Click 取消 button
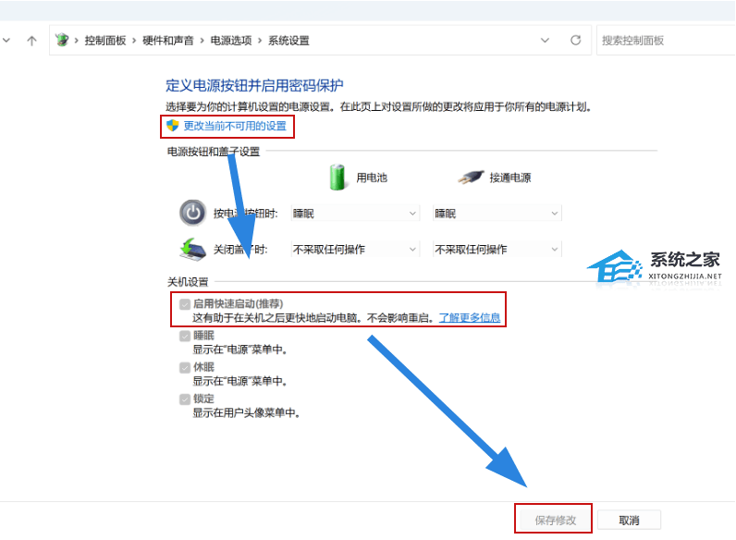This screenshot has width=736, height=540. pyautogui.click(x=629, y=521)
